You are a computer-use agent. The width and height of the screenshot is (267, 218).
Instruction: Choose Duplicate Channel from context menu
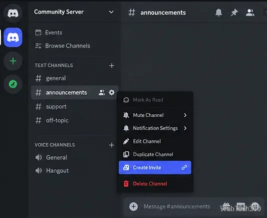click(155, 154)
